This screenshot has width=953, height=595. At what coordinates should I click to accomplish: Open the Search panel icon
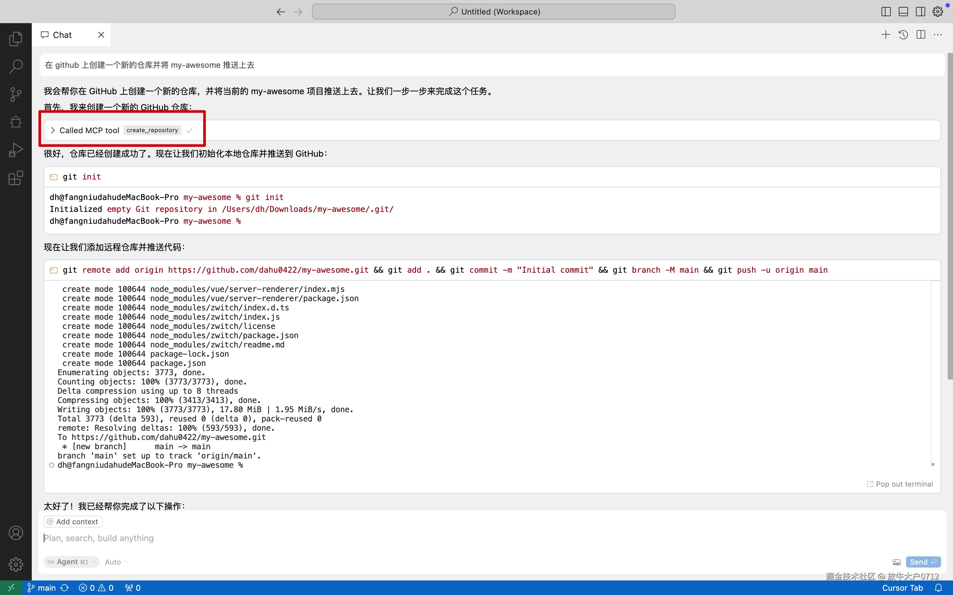coord(16,66)
